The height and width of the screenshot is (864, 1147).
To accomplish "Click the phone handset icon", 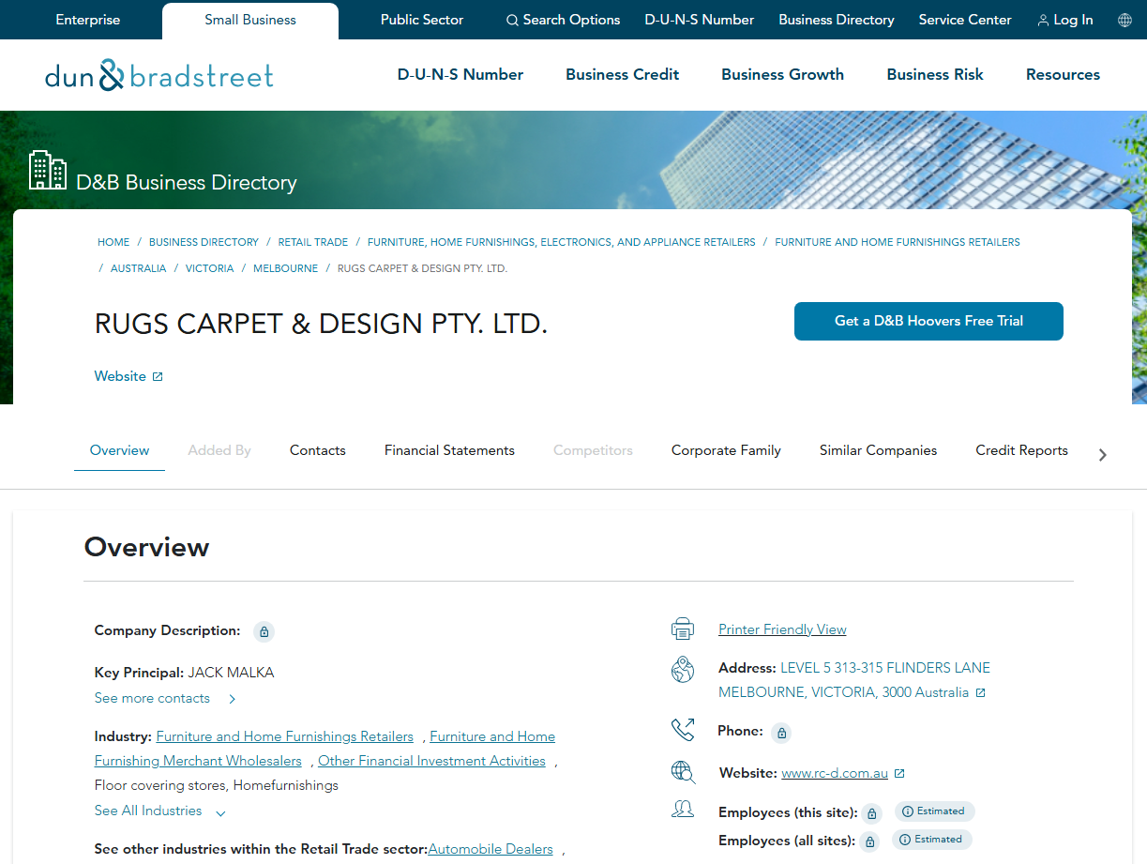I will pos(682,729).
